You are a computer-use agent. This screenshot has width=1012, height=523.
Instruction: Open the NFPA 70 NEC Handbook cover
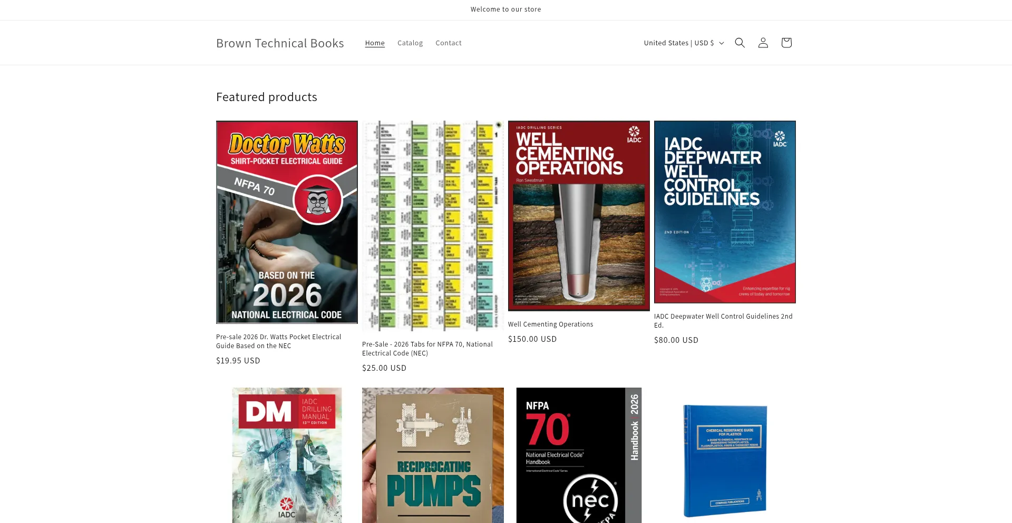[x=579, y=456]
